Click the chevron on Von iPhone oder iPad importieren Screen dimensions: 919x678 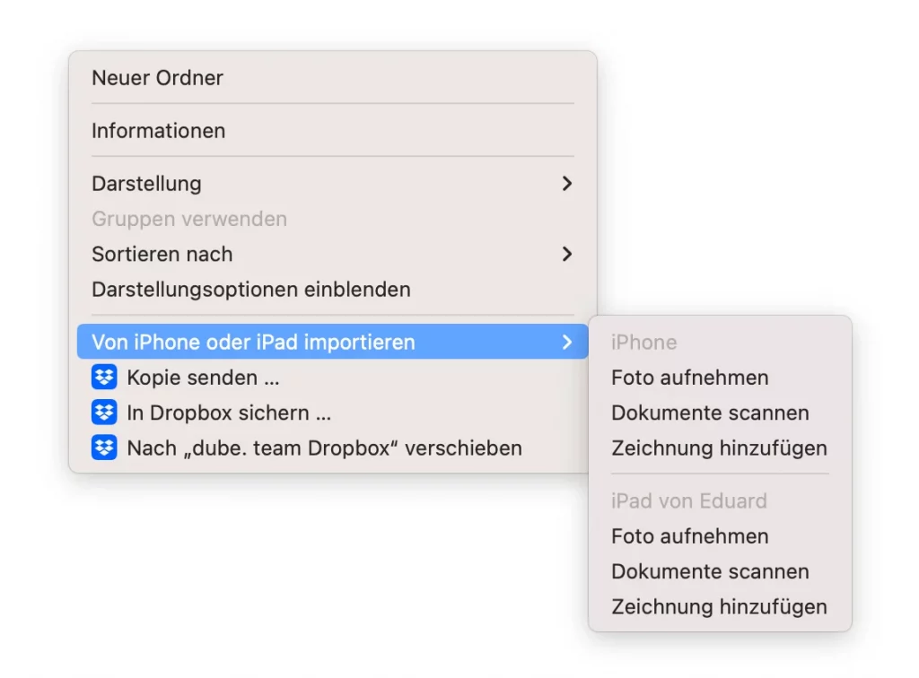pos(566,342)
